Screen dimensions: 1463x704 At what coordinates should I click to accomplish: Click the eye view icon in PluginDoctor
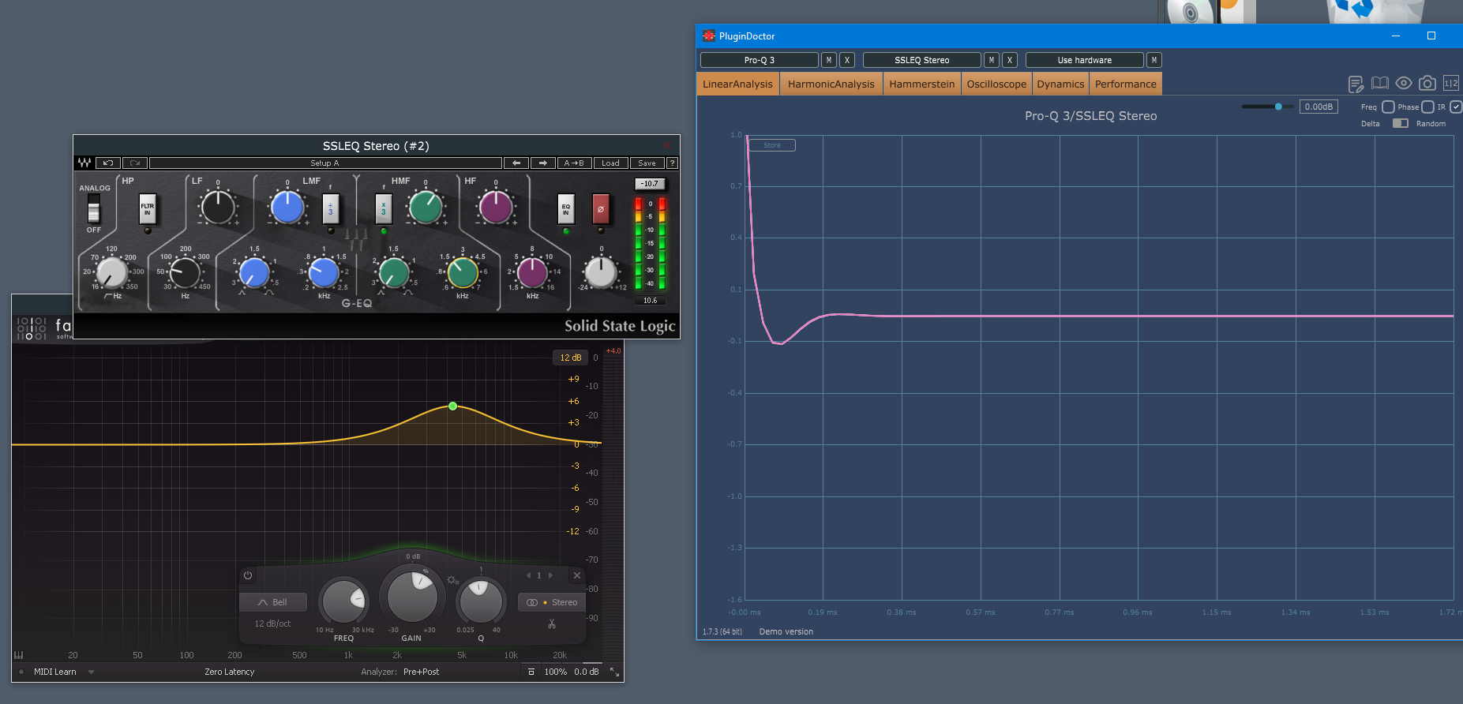[1404, 83]
